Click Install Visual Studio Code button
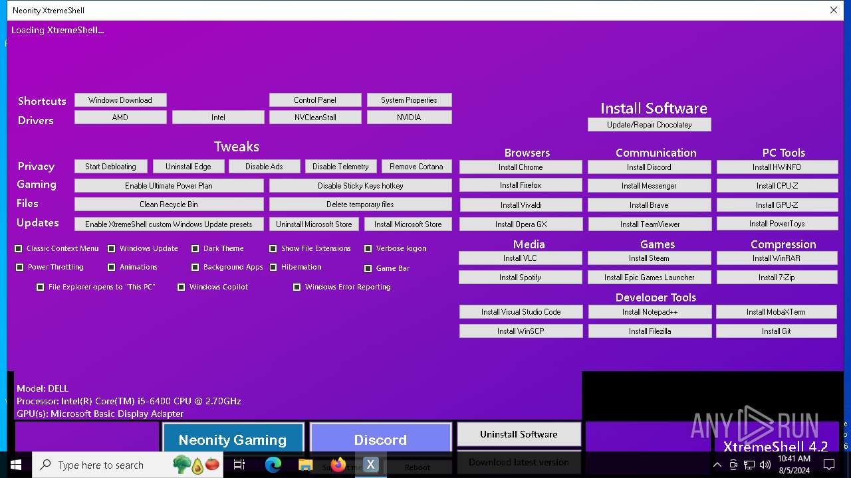The height and width of the screenshot is (478, 851). point(521,312)
